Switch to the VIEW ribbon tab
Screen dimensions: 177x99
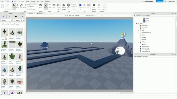click(42, 1)
